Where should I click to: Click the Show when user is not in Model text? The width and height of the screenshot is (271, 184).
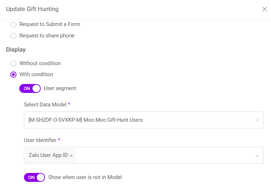coord(85,177)
